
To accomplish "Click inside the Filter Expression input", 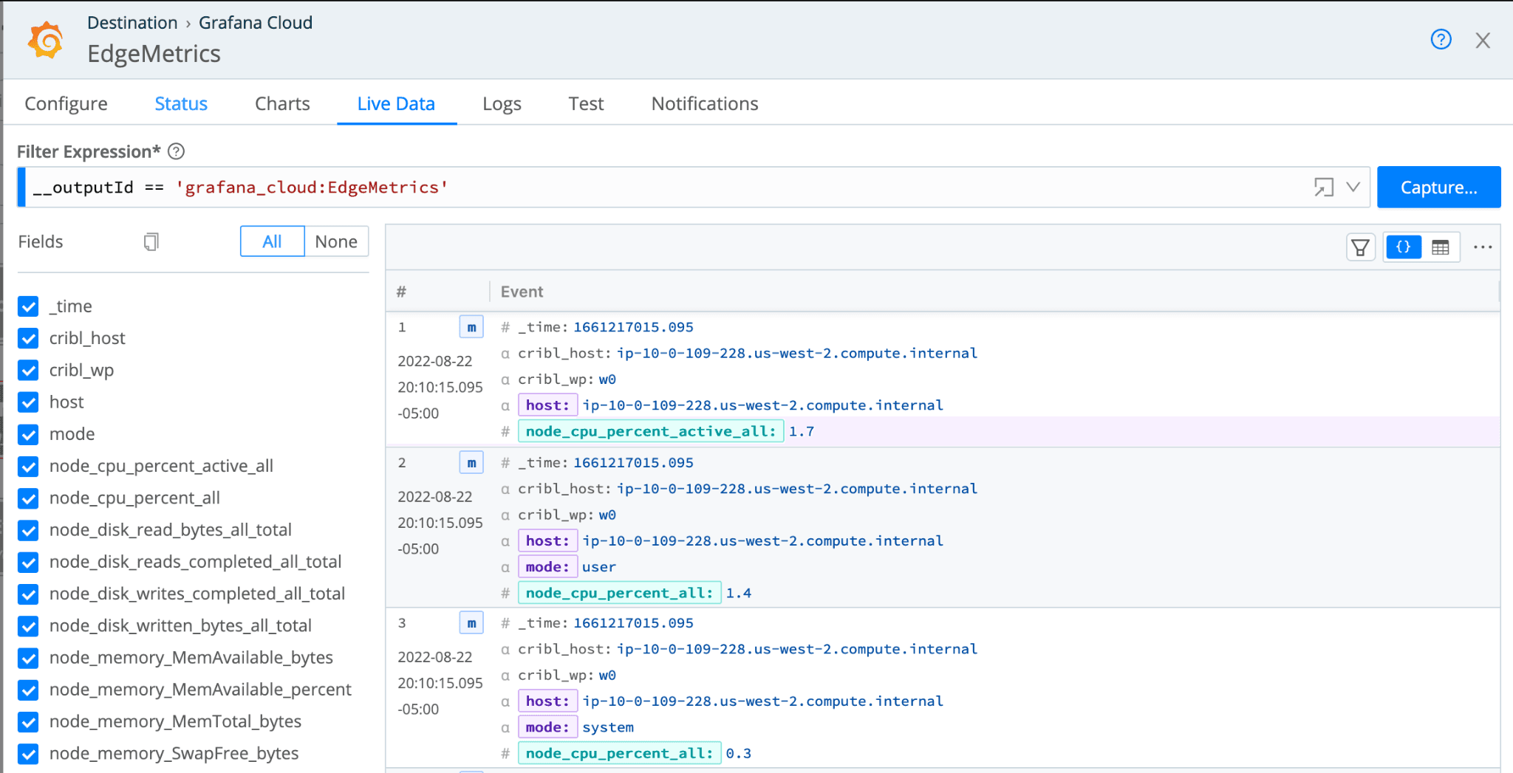I will 665,188.
